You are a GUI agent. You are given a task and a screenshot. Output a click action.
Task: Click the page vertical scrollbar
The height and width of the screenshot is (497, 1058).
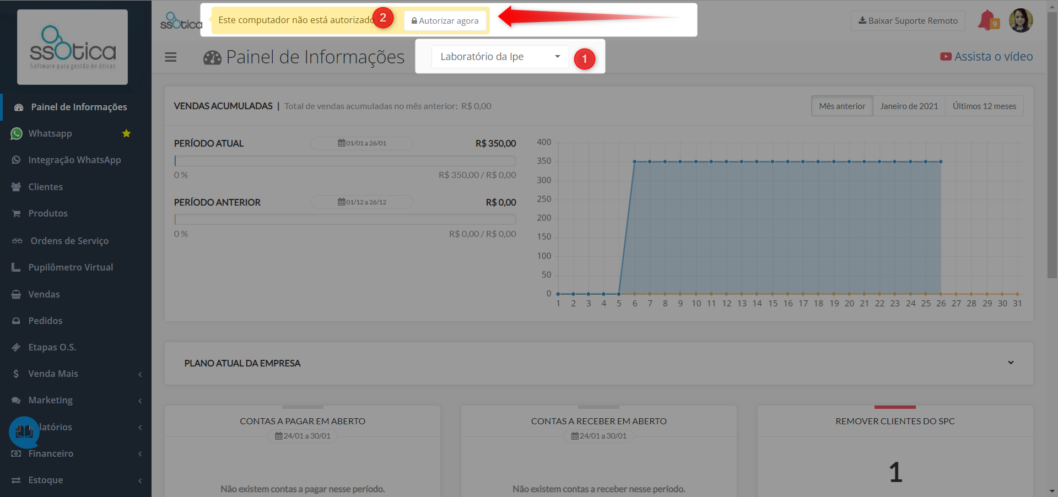tap(1052, 145)
